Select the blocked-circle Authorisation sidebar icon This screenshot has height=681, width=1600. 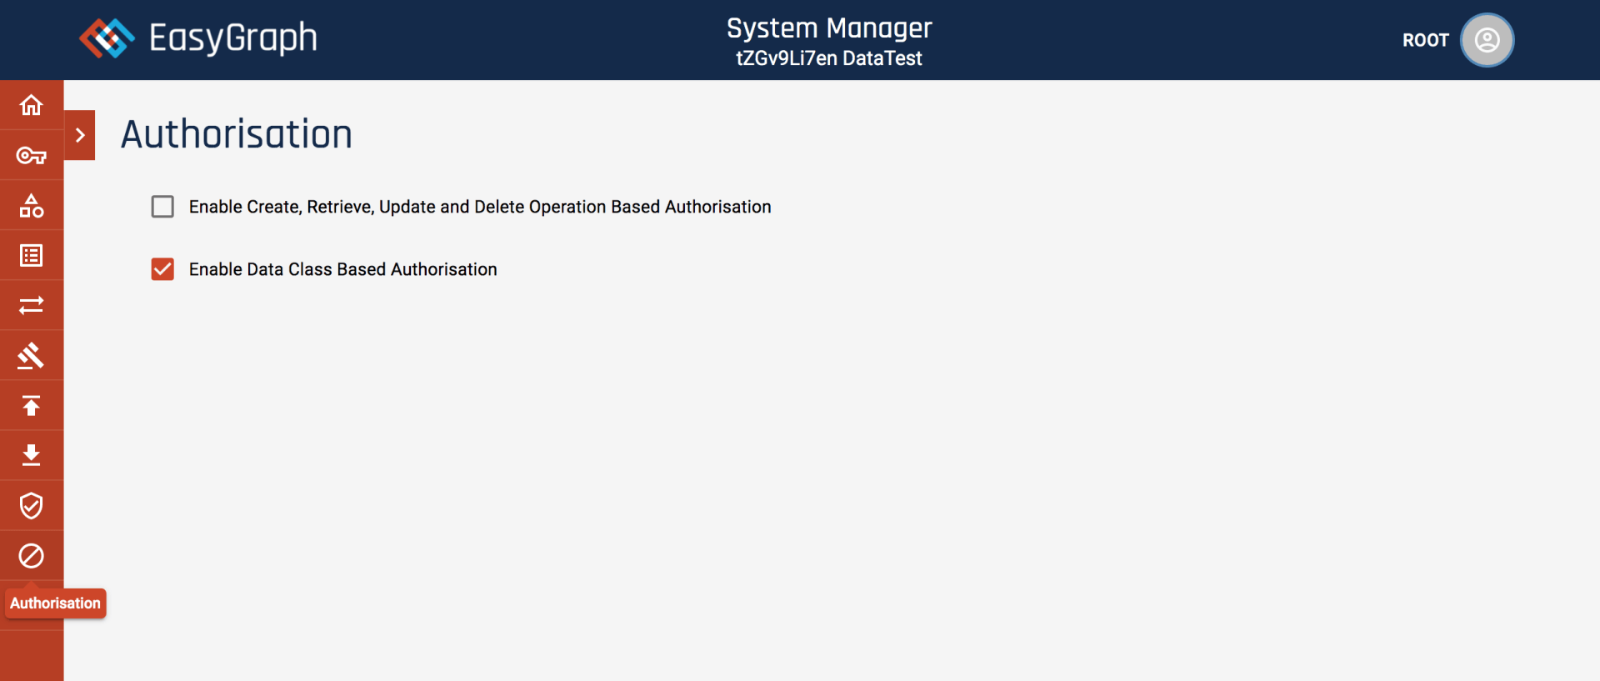(x=31, y=556)
